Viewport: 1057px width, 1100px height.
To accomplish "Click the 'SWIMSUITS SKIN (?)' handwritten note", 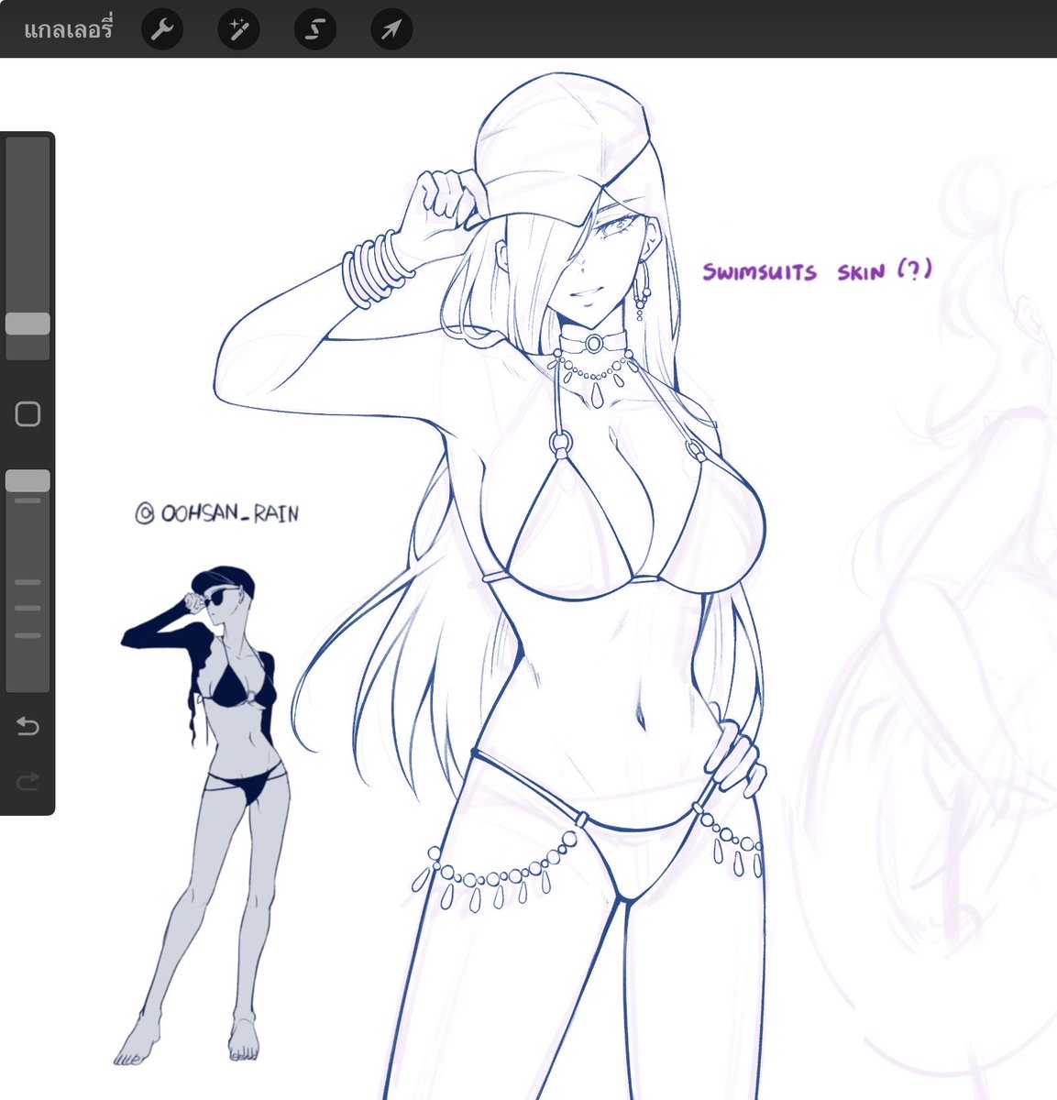I will 817,270.
